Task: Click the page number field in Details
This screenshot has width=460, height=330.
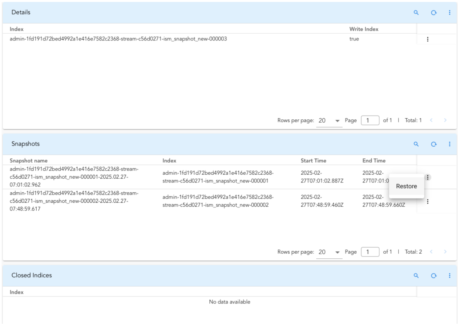Action: point(370,121)
